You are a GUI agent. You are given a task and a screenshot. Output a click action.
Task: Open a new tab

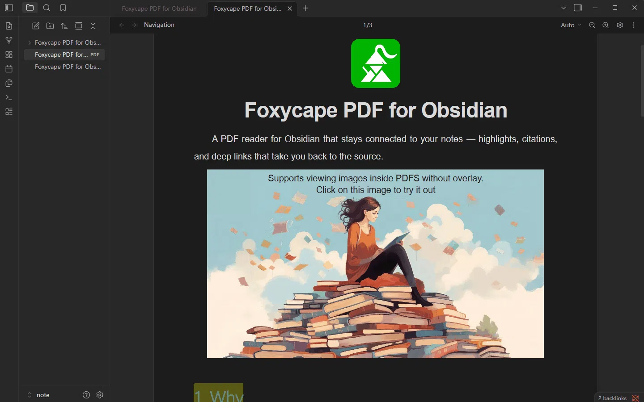305,8
